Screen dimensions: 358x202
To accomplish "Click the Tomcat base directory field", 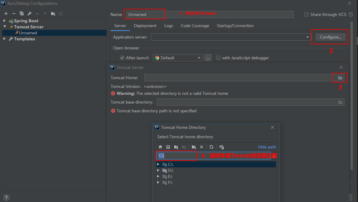I will [x=248, y=102].
